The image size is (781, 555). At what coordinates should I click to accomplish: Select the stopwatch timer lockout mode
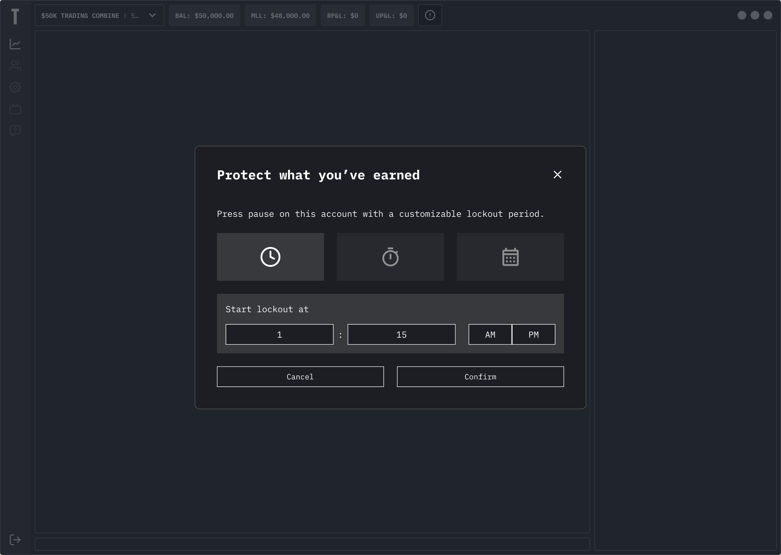click(x=390, y=257)
